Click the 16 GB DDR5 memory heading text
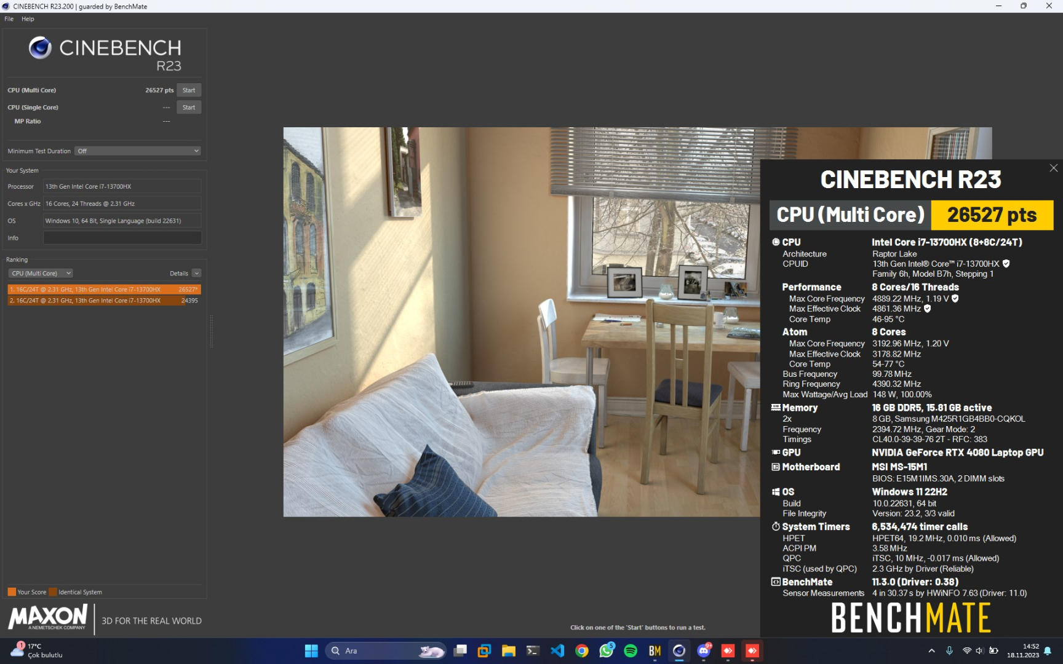This screenshot has height=664, width=1063. [x=931, y=408]
